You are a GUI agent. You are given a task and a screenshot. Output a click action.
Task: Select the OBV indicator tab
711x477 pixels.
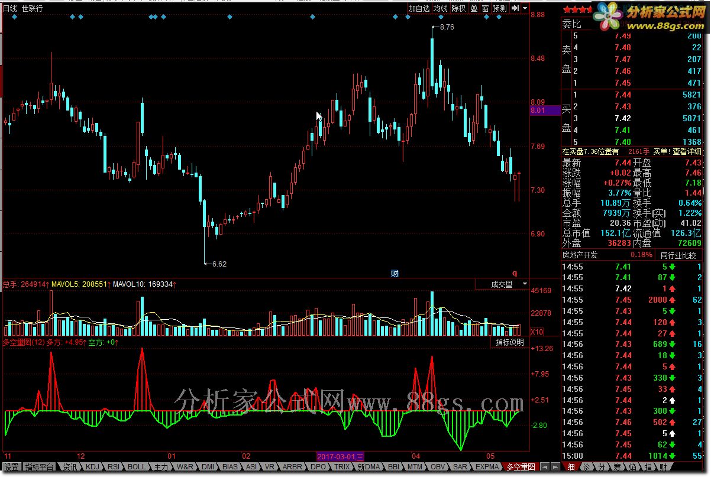(x=438, y=467)
